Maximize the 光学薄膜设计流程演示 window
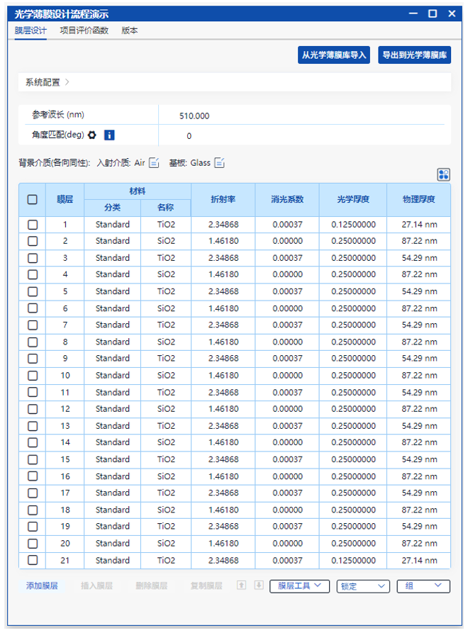The image size is (468, 633). coord(432,13)
